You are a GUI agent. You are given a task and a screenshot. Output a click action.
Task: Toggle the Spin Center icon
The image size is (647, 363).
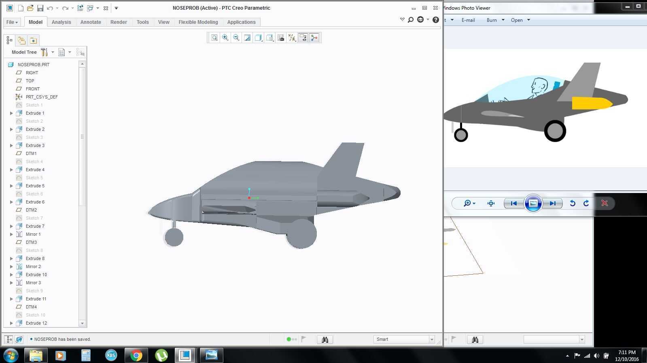(314, 38)
